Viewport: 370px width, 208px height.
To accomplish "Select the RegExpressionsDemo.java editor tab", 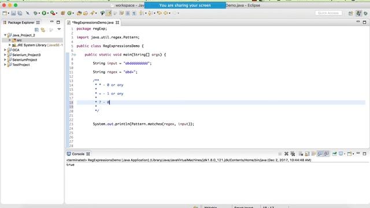I will [92, 23].
